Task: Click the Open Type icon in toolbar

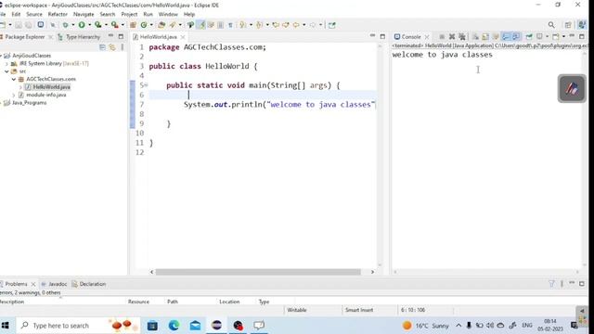Action: [161, 25]
